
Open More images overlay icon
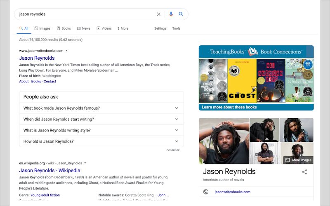coord(288,160)
